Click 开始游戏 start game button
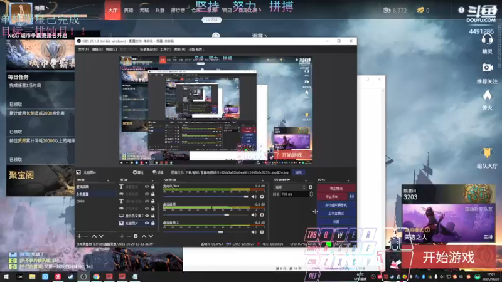This screenshot has width=502, height=282. 448,258
